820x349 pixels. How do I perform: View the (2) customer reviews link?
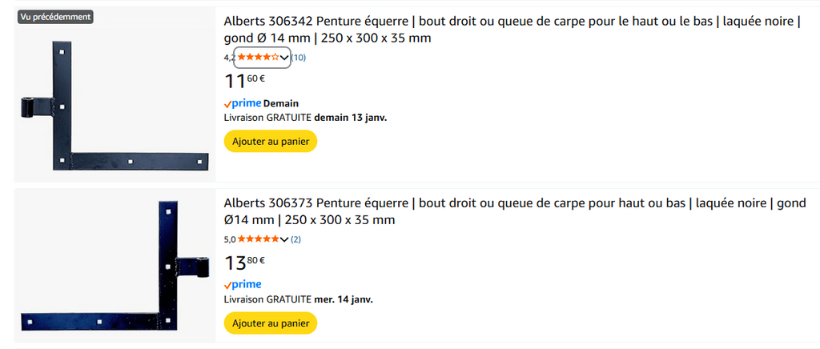295,239
